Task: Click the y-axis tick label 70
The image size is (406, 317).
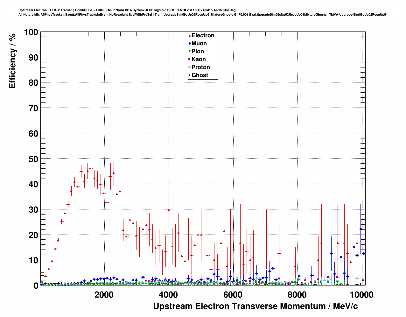Action: (x=33, y=108)
